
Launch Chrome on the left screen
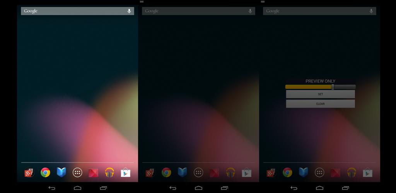point(45,173)
